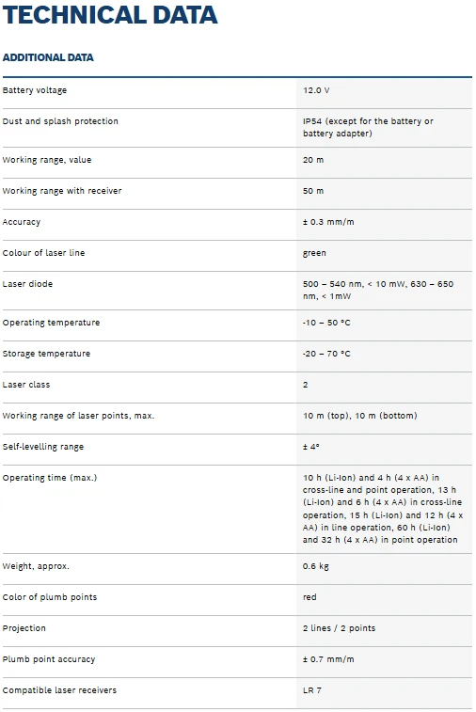476x712 pixels.
Task: Click the Working range with receiver label
Action: click(x=62, y=191)
